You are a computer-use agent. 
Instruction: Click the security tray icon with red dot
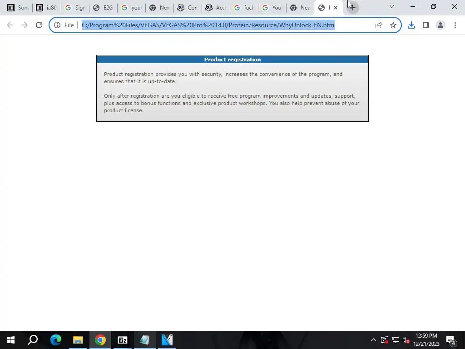click(385, 340)
